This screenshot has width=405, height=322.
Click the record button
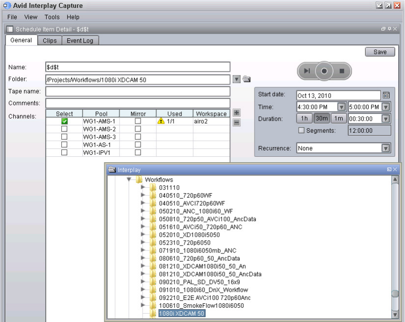pos(324,71)
